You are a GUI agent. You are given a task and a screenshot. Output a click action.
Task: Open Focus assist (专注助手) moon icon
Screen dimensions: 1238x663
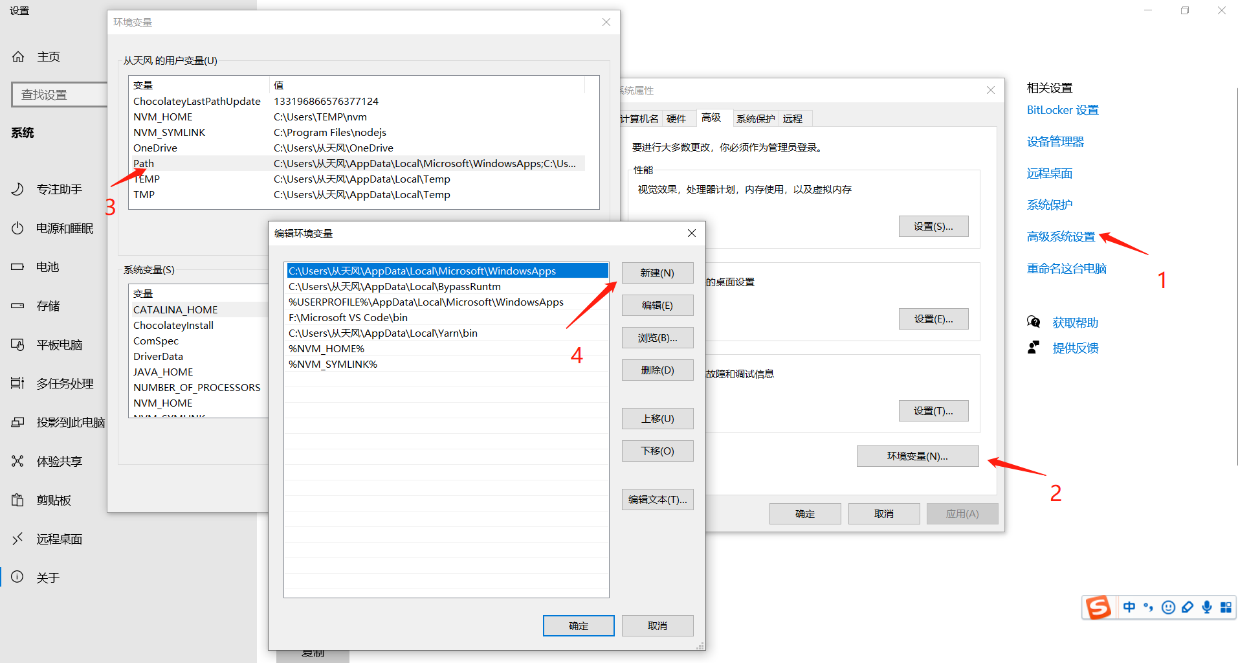pos(17,189)
